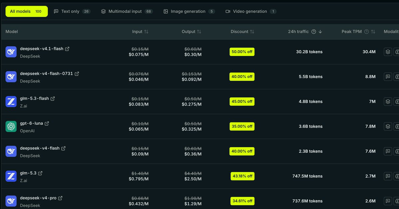This screenshot has height=209, width=399.
Task: Click the 43.18% off discount badge
Action: [x=243, y=176]
